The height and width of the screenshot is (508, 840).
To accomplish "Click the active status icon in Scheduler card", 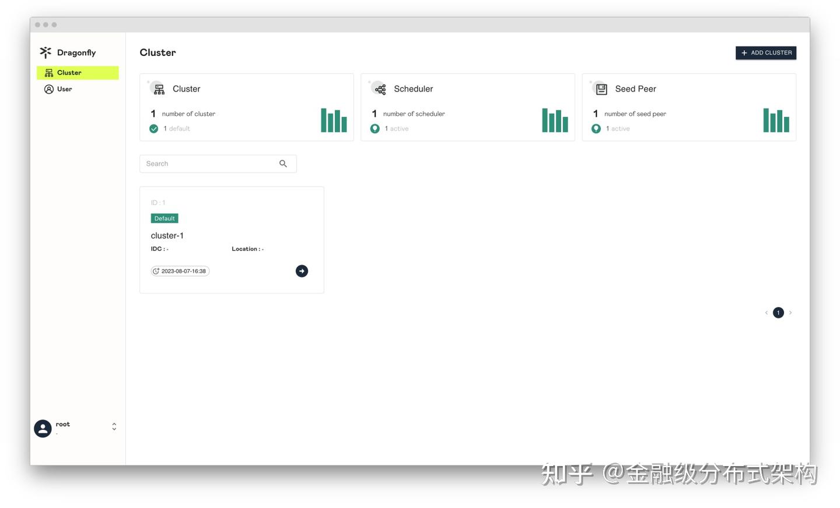I will pos(374,129).
